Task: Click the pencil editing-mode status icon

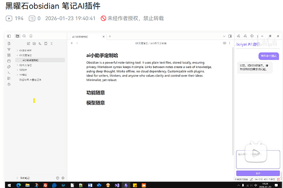Action: point(251,179)
